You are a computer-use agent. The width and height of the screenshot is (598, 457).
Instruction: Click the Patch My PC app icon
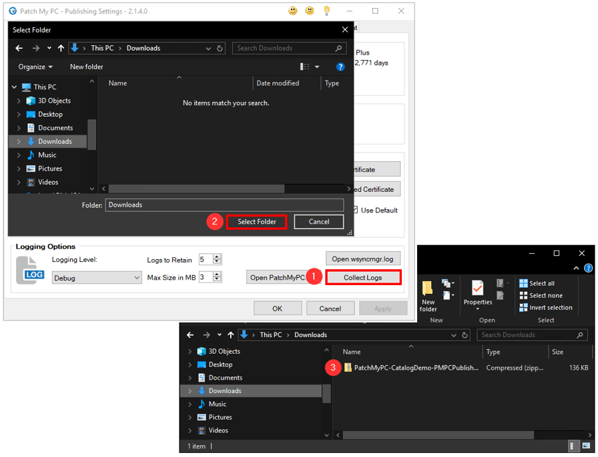point(13,11)
